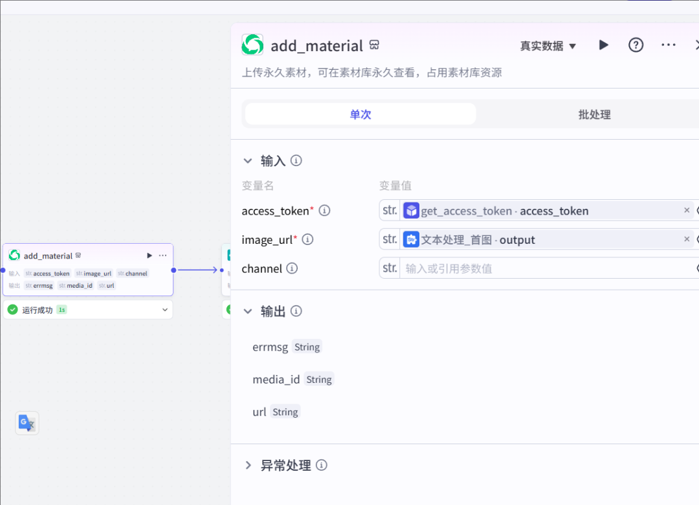Viewport: 699px width, 505px height.
Task: Remove the access_token reference with its × button
Action: point(686,210)
